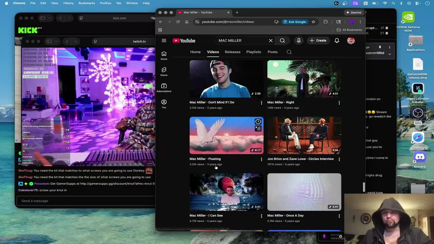Open the Circles Interview video thumbnail
The image size is (434, 244).
(304, 136)
